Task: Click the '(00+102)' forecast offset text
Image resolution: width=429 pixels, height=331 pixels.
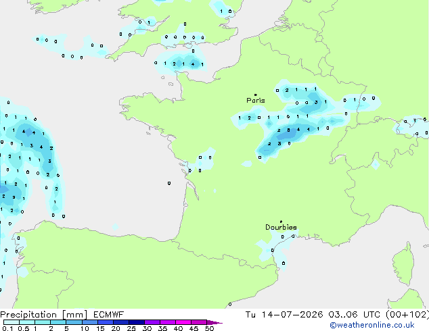Action: 407,315
